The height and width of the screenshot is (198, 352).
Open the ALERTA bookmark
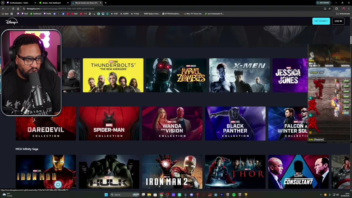pos(124,14)
